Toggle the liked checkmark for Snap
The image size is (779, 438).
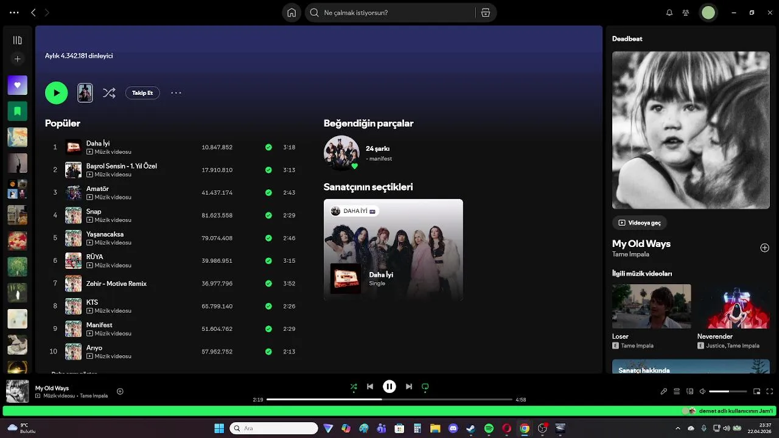tap(268, 215)
